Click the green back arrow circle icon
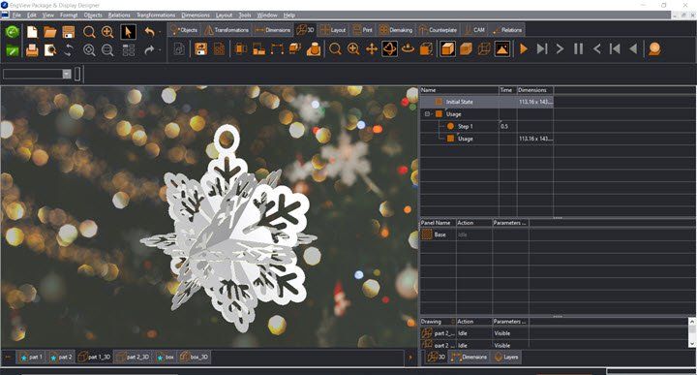697x375 pixels. 13,32
